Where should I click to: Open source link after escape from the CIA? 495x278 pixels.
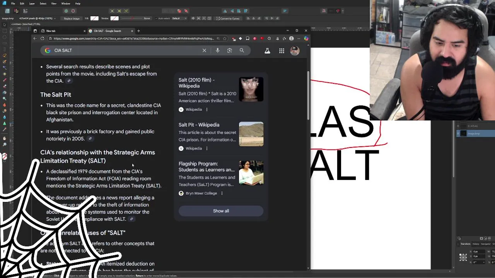69,81
